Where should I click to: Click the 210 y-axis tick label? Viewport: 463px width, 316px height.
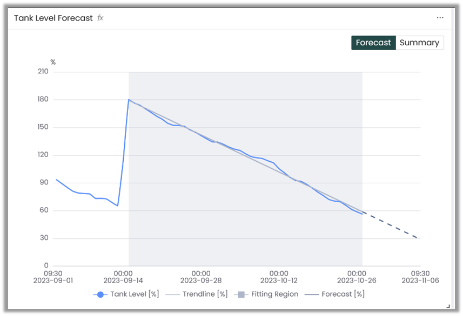tap(42, 72)
